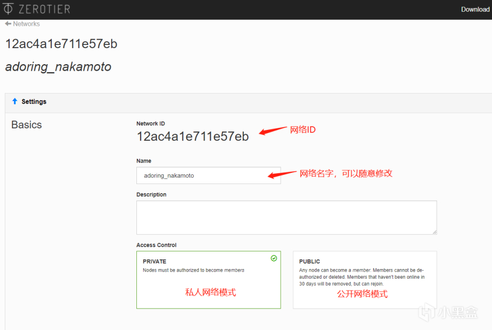
Task: Click the Name input field
Action: coord(209,175)
